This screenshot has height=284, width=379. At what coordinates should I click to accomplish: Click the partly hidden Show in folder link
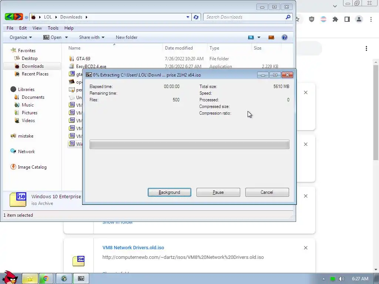[x=118, y=222]
